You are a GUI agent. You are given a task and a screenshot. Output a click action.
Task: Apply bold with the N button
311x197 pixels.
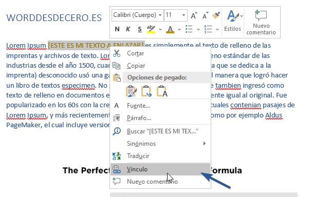117,29
